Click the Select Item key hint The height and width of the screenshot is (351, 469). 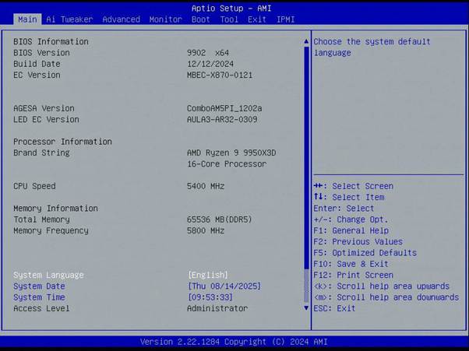(x=349, y=197)
